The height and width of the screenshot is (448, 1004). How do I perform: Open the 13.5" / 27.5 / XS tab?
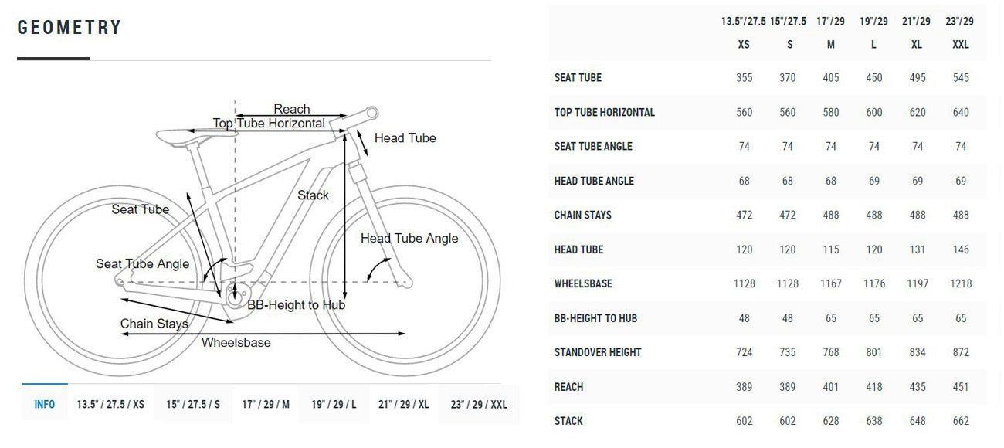(x=110, y=404)
